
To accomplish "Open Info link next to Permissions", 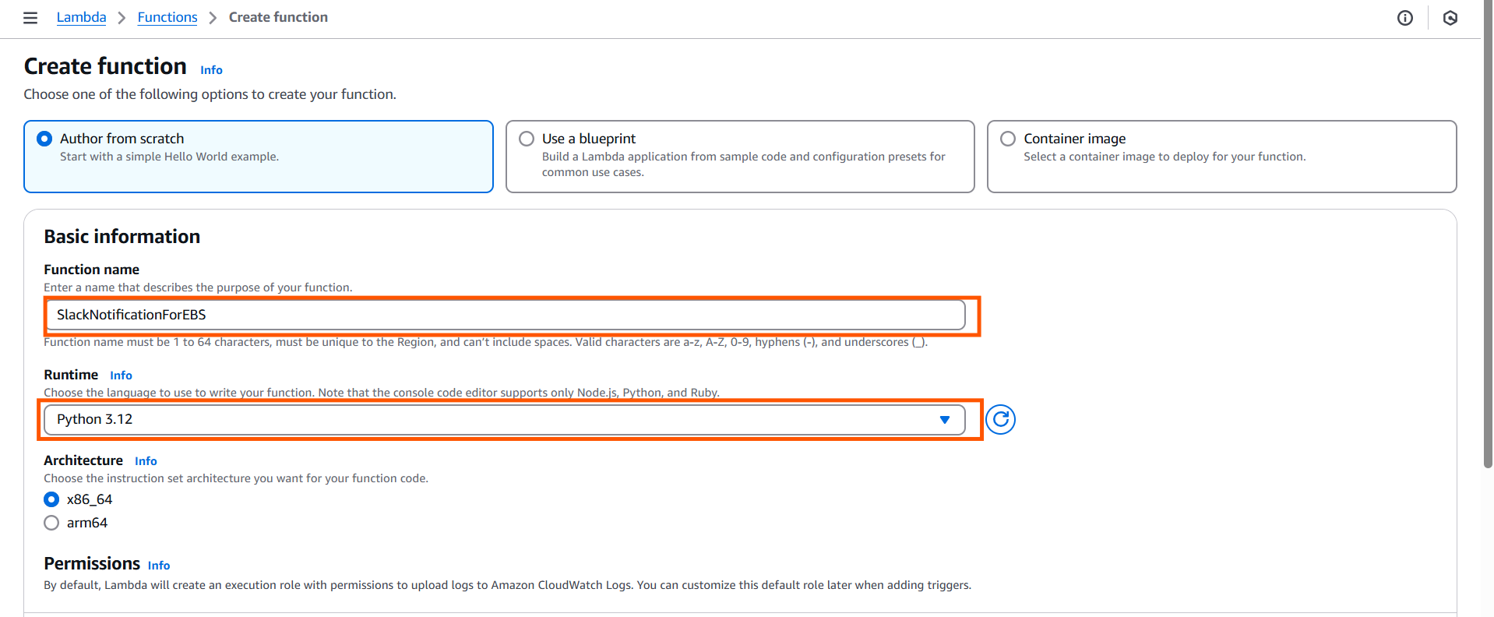I will tap(159, 566).
